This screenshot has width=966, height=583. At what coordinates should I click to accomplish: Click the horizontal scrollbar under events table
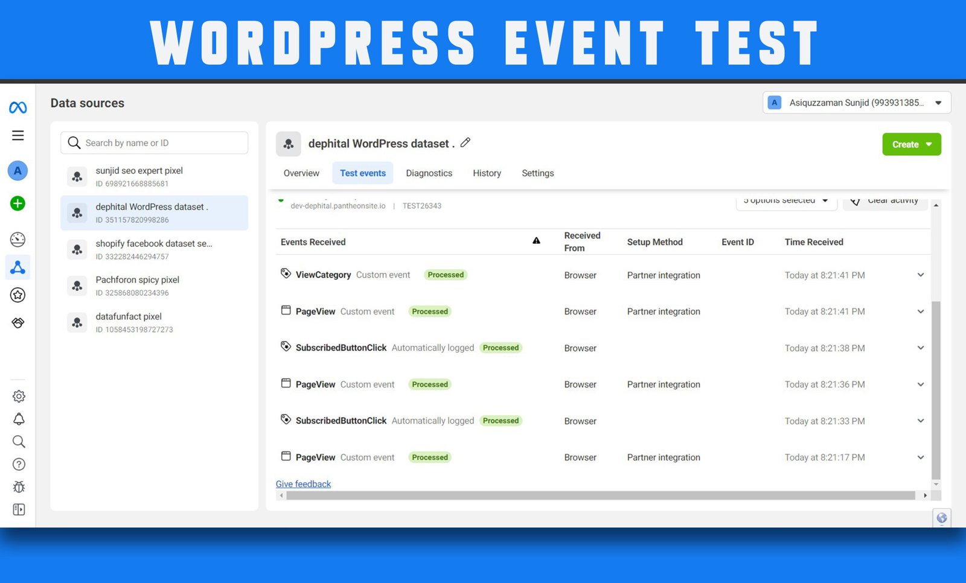click(x=601, y=495)
